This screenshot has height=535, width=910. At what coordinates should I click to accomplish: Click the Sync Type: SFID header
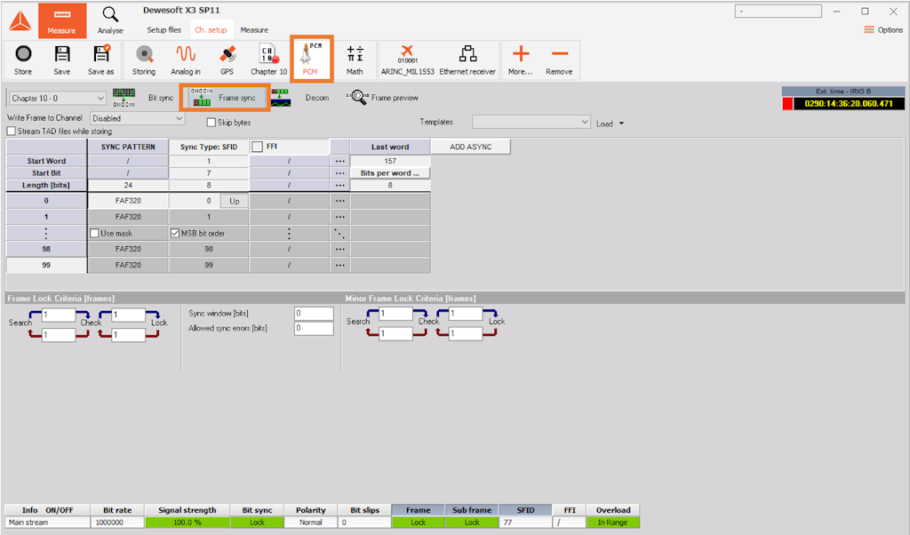pos(209,147)
